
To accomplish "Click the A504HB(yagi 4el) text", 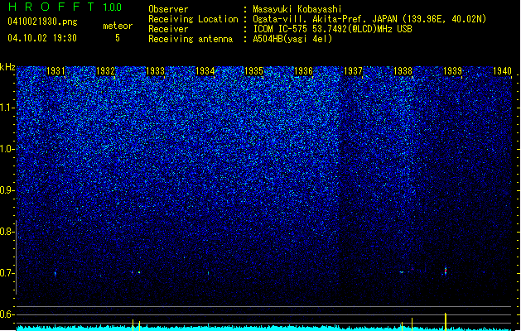I will pos(292,39).
